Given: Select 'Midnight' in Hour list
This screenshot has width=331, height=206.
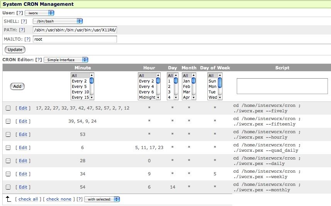Looking at the screenshot, I should click(147, 98).
